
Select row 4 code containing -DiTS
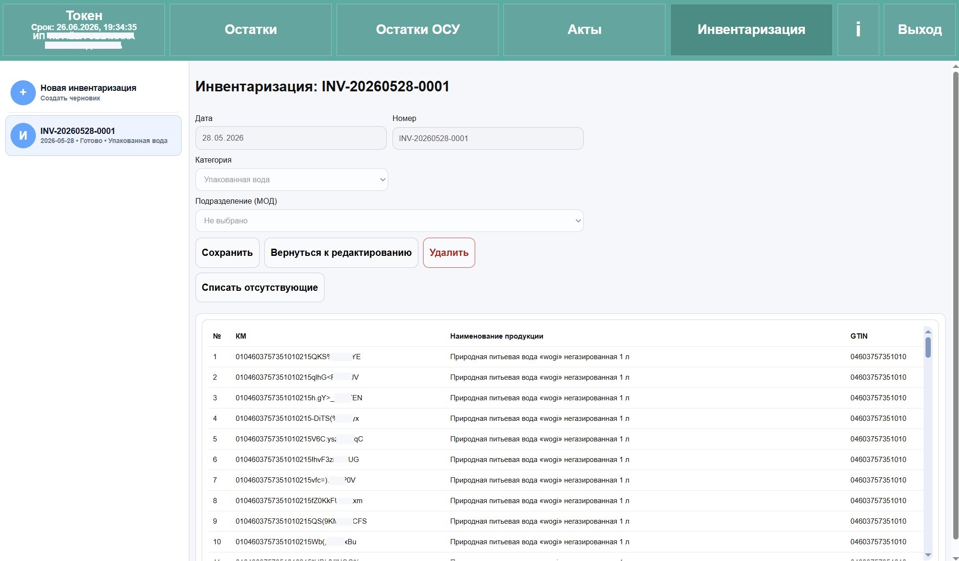(x=297, y=418)
